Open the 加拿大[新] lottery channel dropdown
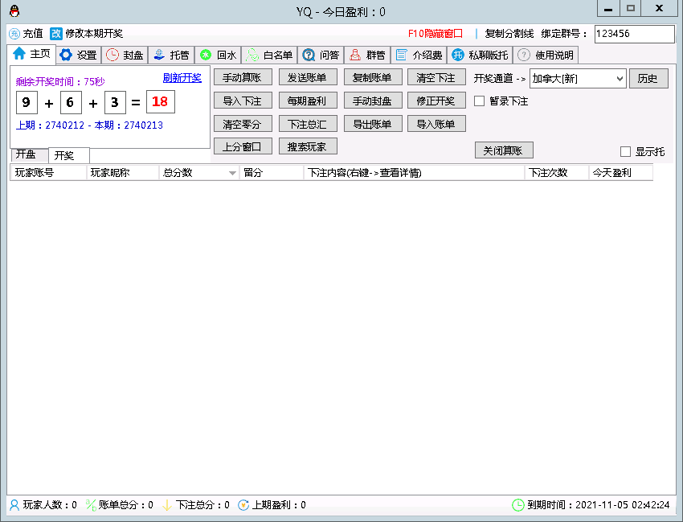This screenshot has height=522, width=683. 620,78
